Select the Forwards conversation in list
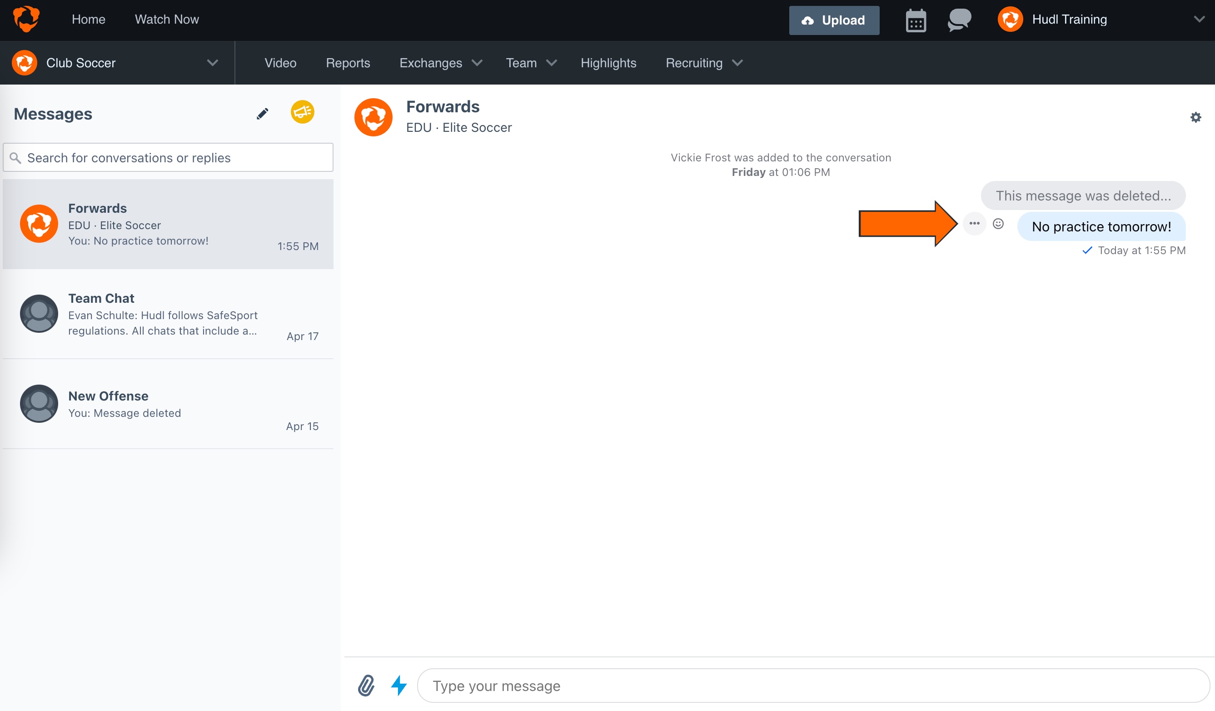The image size is (1215, 711). click(168, 224)
